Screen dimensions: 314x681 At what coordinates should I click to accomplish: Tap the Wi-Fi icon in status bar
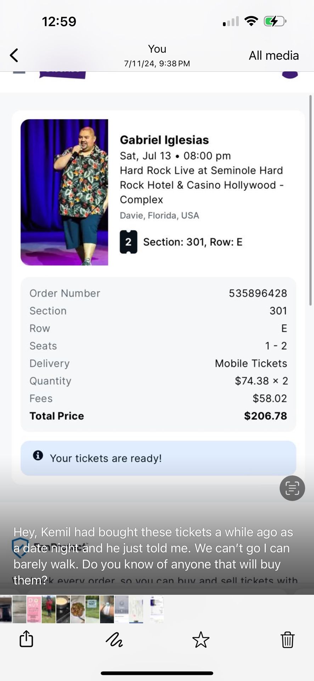[251, 21]
